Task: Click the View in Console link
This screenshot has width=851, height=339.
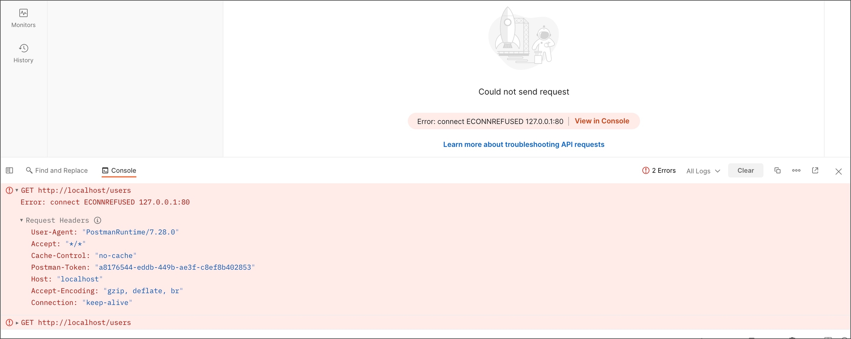Action: [x=602, y=121]
